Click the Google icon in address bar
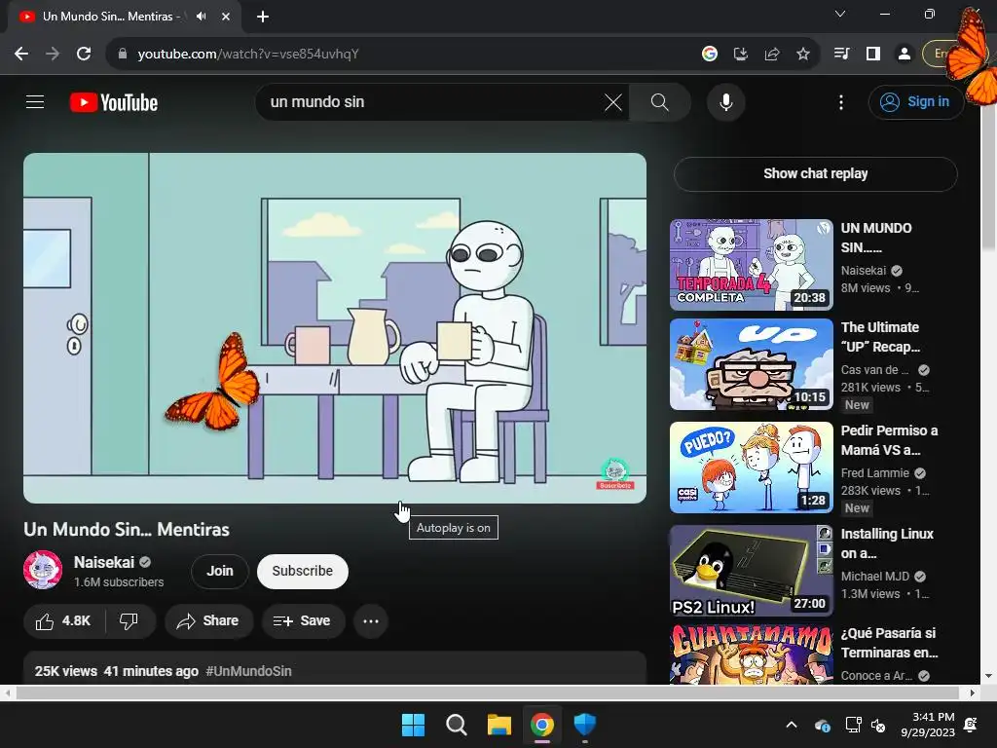 point(710,55)
